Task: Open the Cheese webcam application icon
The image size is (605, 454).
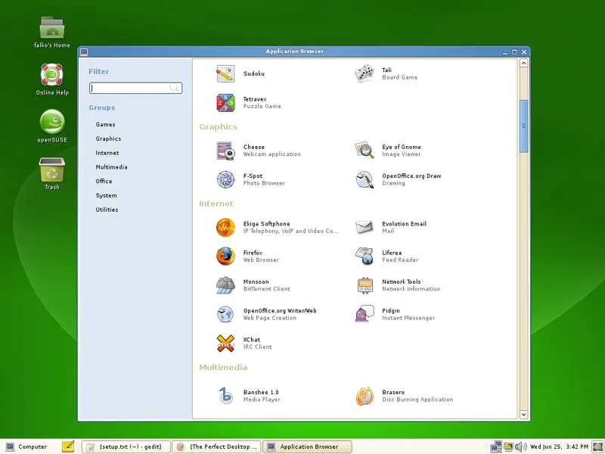Action: 225,151
